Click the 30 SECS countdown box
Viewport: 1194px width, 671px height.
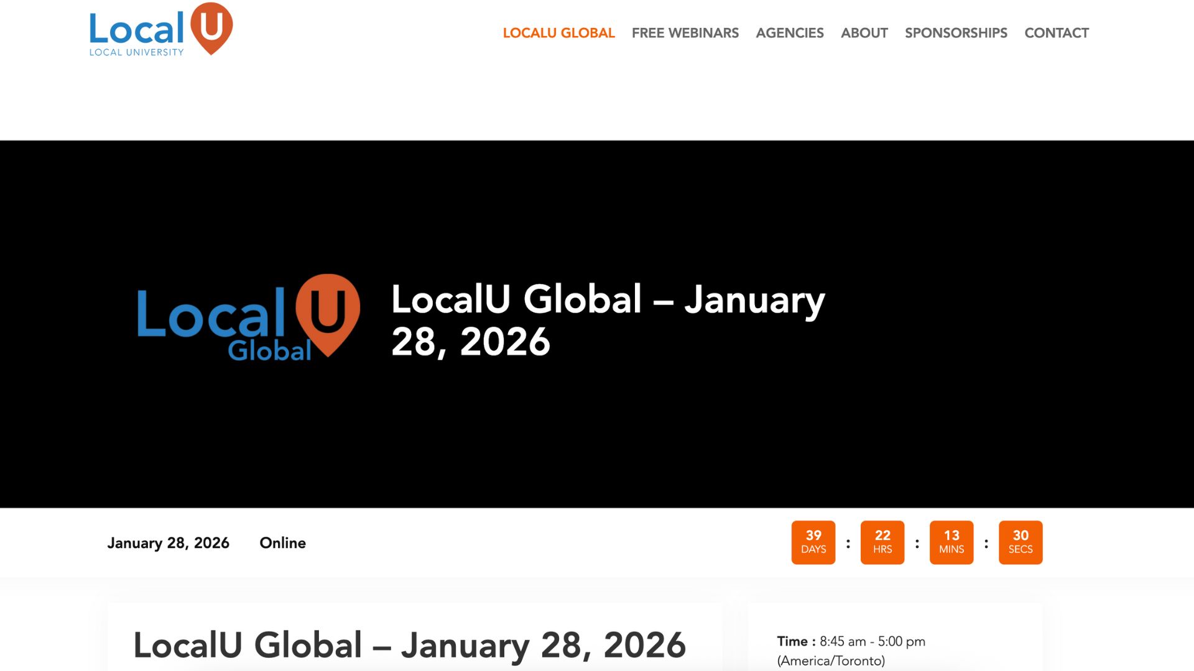[x=1020, y=542]
